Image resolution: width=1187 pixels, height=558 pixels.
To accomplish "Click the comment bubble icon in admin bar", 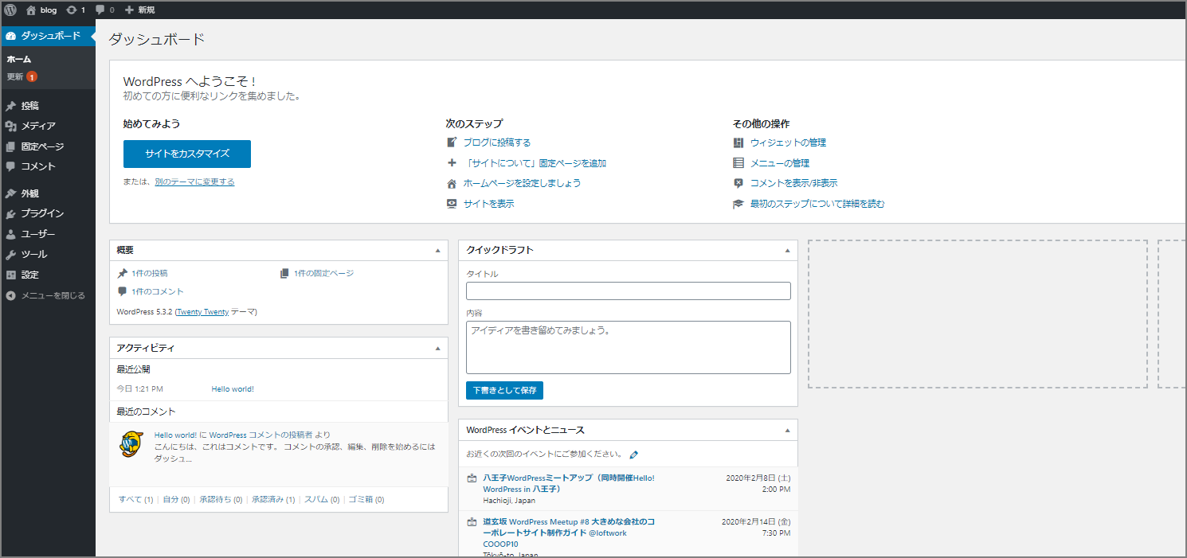I will tap(99, 10).
